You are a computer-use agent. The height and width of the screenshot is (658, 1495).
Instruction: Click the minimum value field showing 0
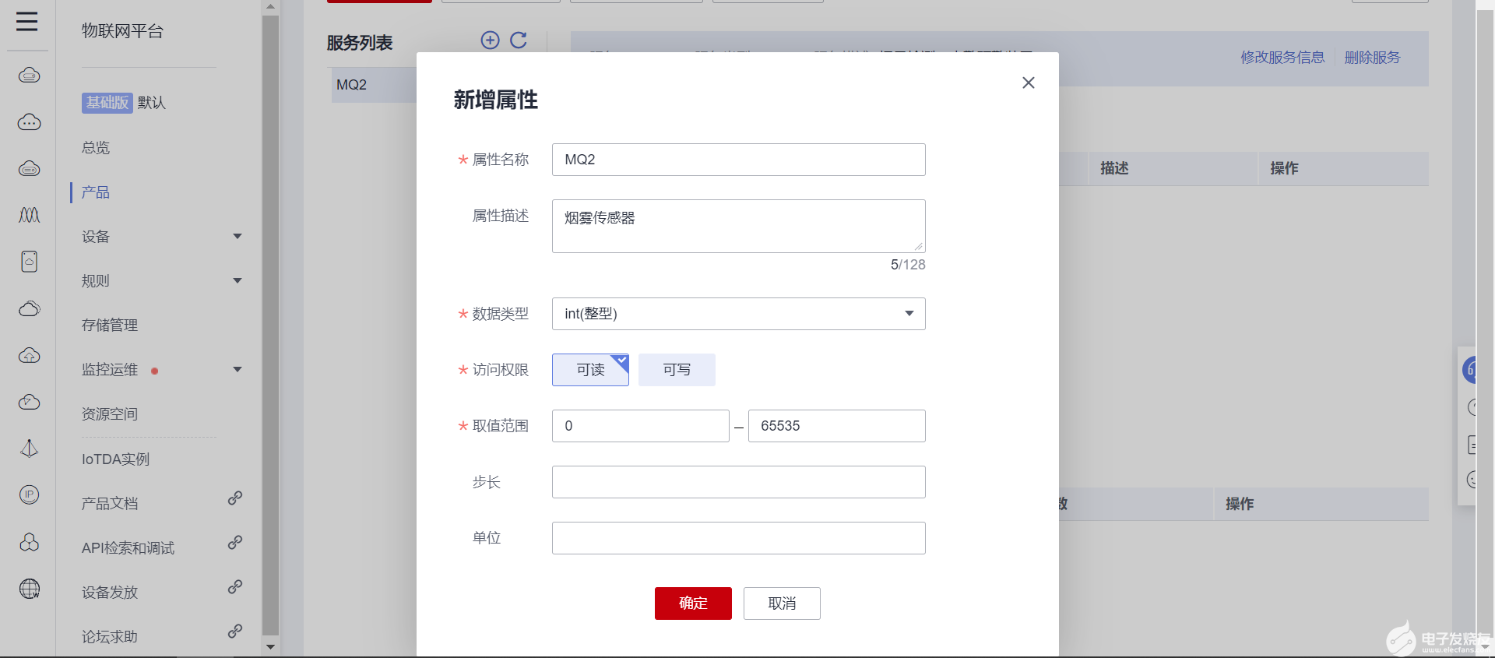pyautogui.click(x=640, y=426)
